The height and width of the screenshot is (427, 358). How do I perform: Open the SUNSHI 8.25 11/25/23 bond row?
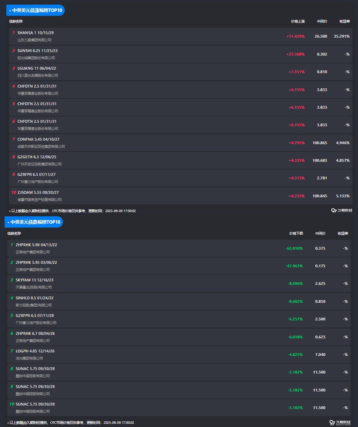click(181, 54)
